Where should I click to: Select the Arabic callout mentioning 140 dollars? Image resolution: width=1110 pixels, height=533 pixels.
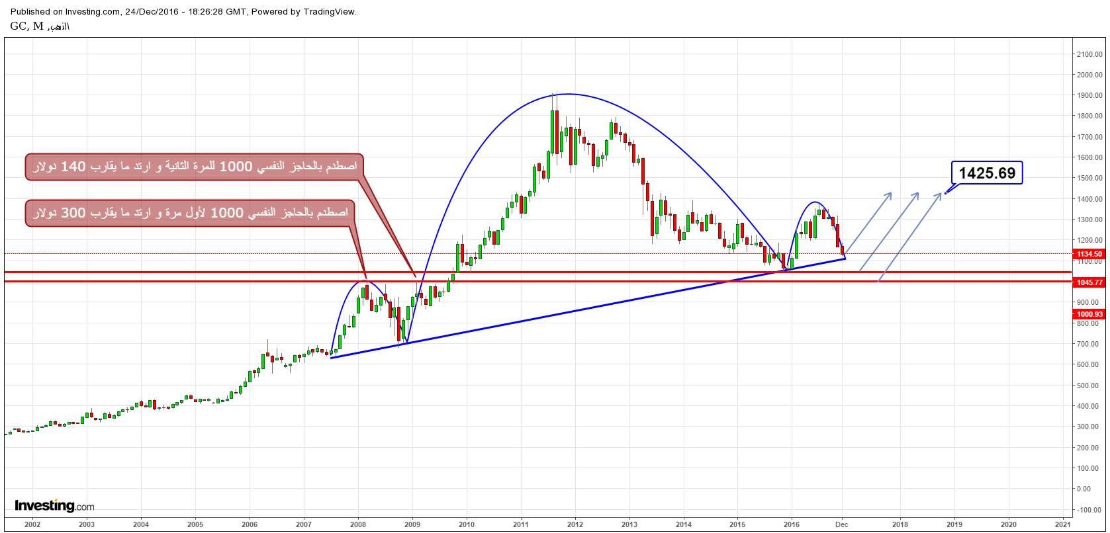click(195, 167)
